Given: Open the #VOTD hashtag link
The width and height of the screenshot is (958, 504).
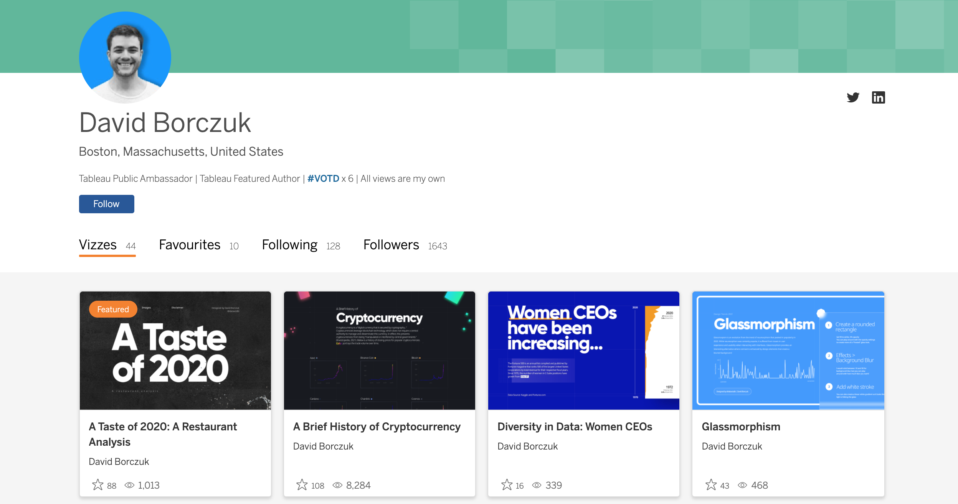Looking at the screenshot, I should pyautogui.click(x=323, y=179).
